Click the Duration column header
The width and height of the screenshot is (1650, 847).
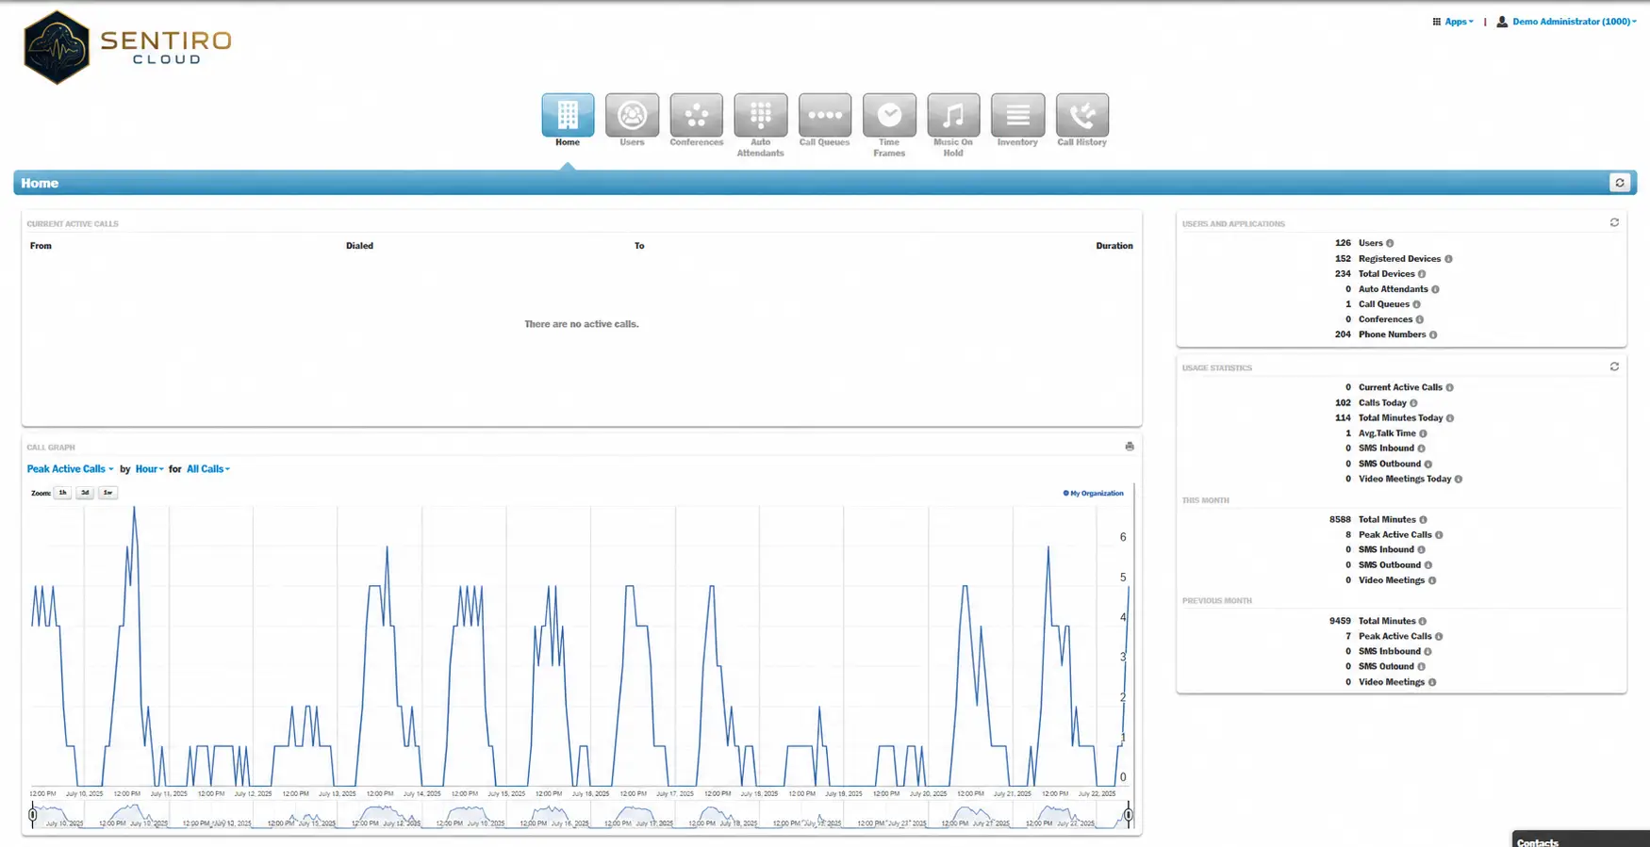[1114, 246]
